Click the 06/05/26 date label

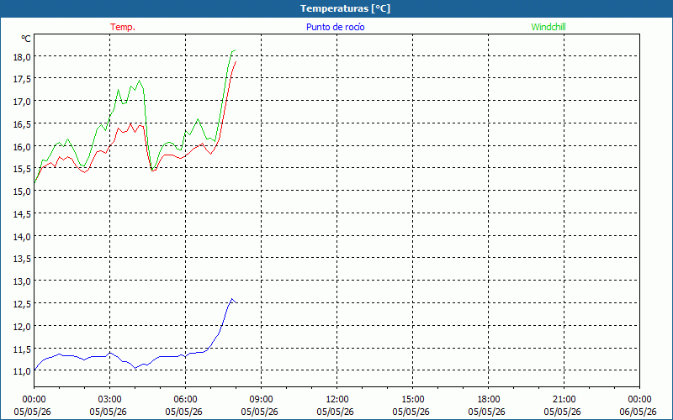click(639, 412)
